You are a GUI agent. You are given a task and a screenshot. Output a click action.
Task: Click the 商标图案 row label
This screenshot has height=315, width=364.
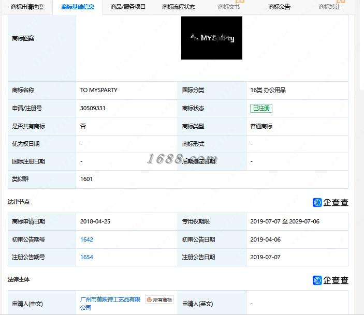click(23, 38)
